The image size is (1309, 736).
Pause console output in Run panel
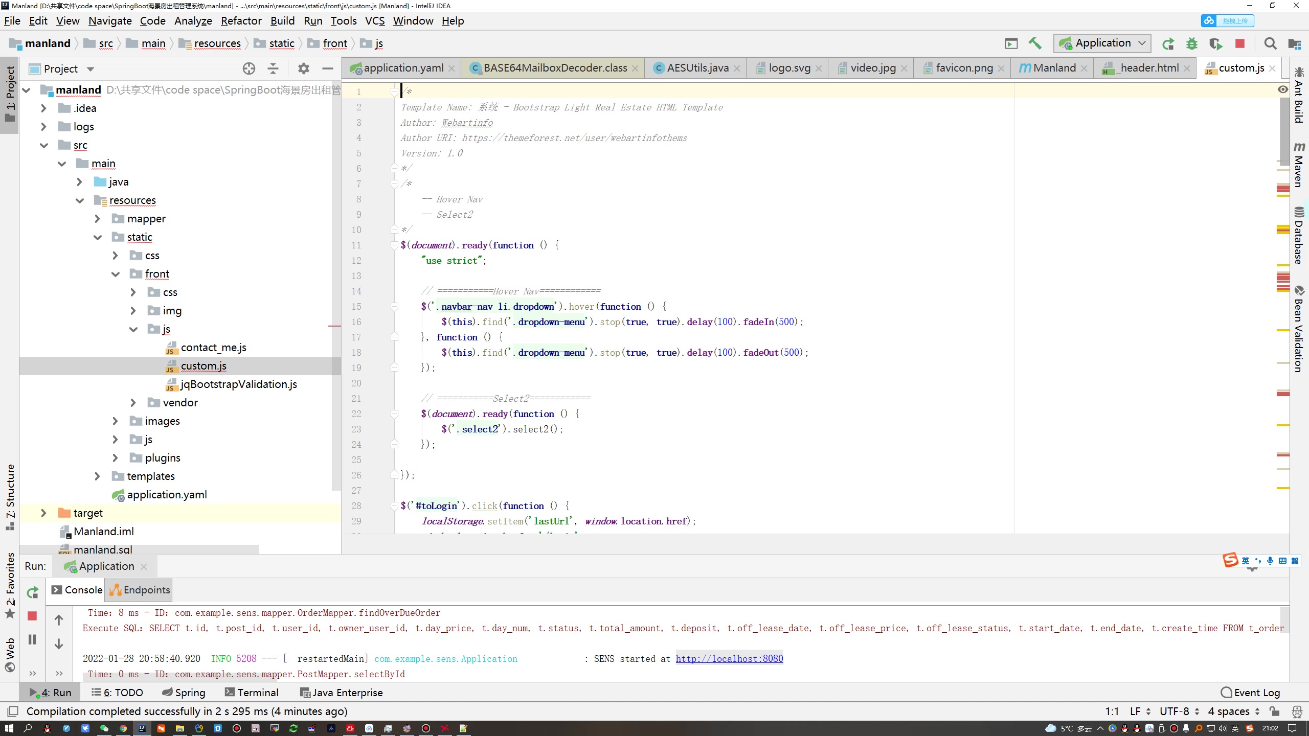coord(32,639)
